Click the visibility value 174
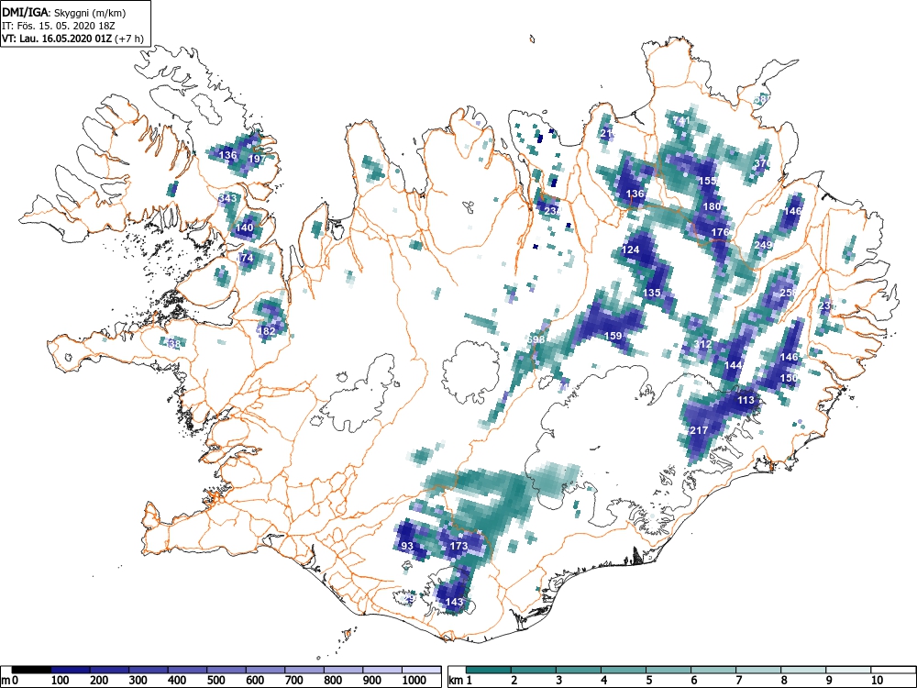The image size is (917, 688). pyautogui.click(x=246, y=258)
